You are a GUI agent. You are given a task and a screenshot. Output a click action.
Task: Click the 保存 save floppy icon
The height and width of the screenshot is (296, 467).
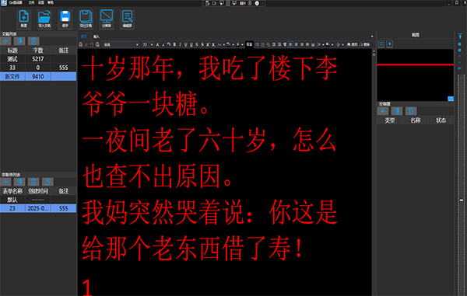pos(65,19)
